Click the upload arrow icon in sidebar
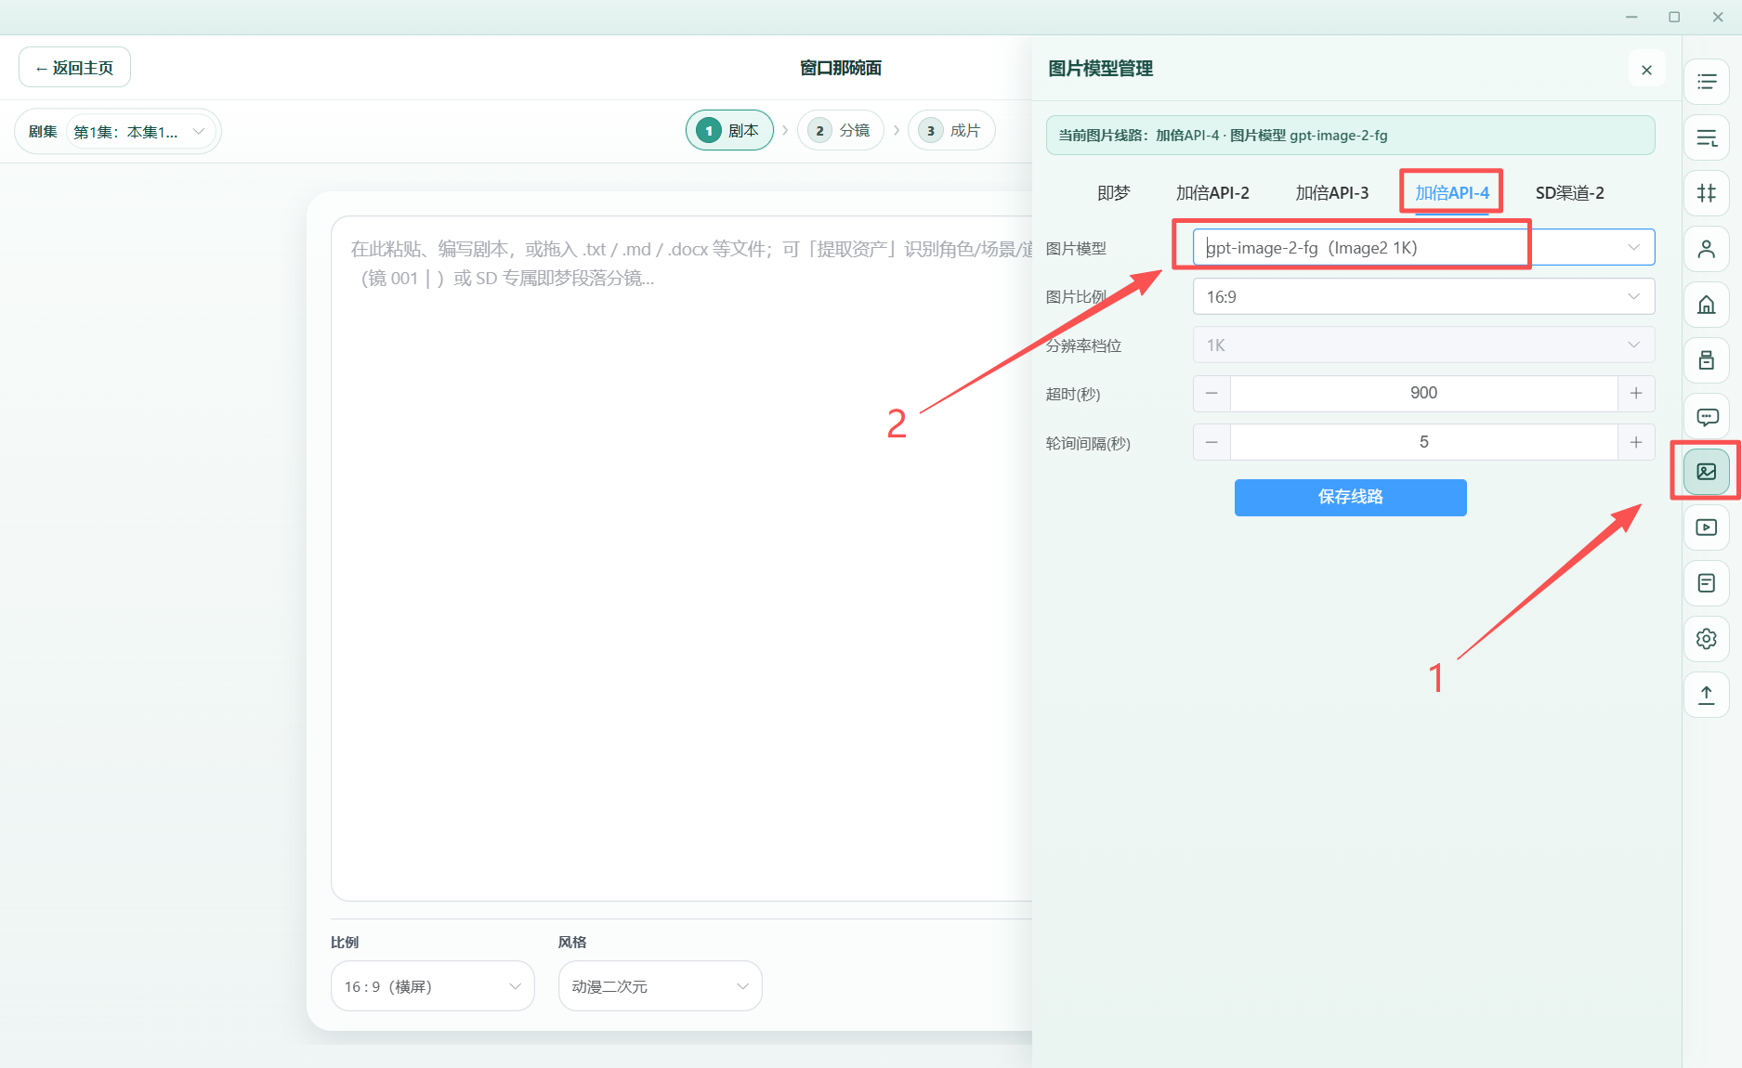Screen dimensions: 1742x1068 point(1707,695)
